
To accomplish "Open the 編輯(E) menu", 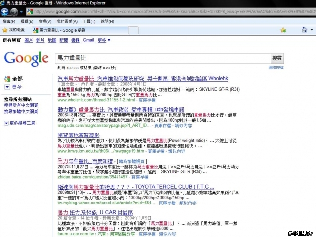I will pyautogui.click(x=27, y=21).
